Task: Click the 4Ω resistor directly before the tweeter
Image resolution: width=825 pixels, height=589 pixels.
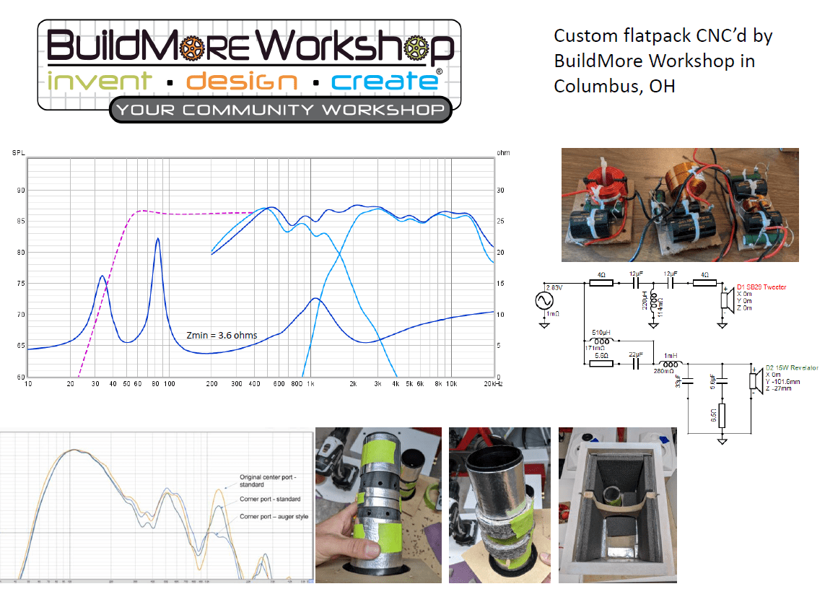Action: [x=704, y=283]
